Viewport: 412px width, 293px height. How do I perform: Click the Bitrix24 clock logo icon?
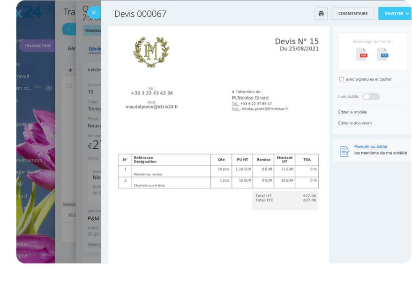(x=48, y=9)
